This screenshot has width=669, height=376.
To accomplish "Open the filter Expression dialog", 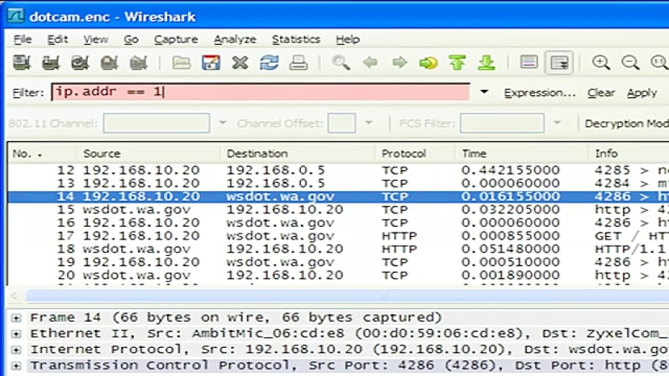I will click(540, 92).
